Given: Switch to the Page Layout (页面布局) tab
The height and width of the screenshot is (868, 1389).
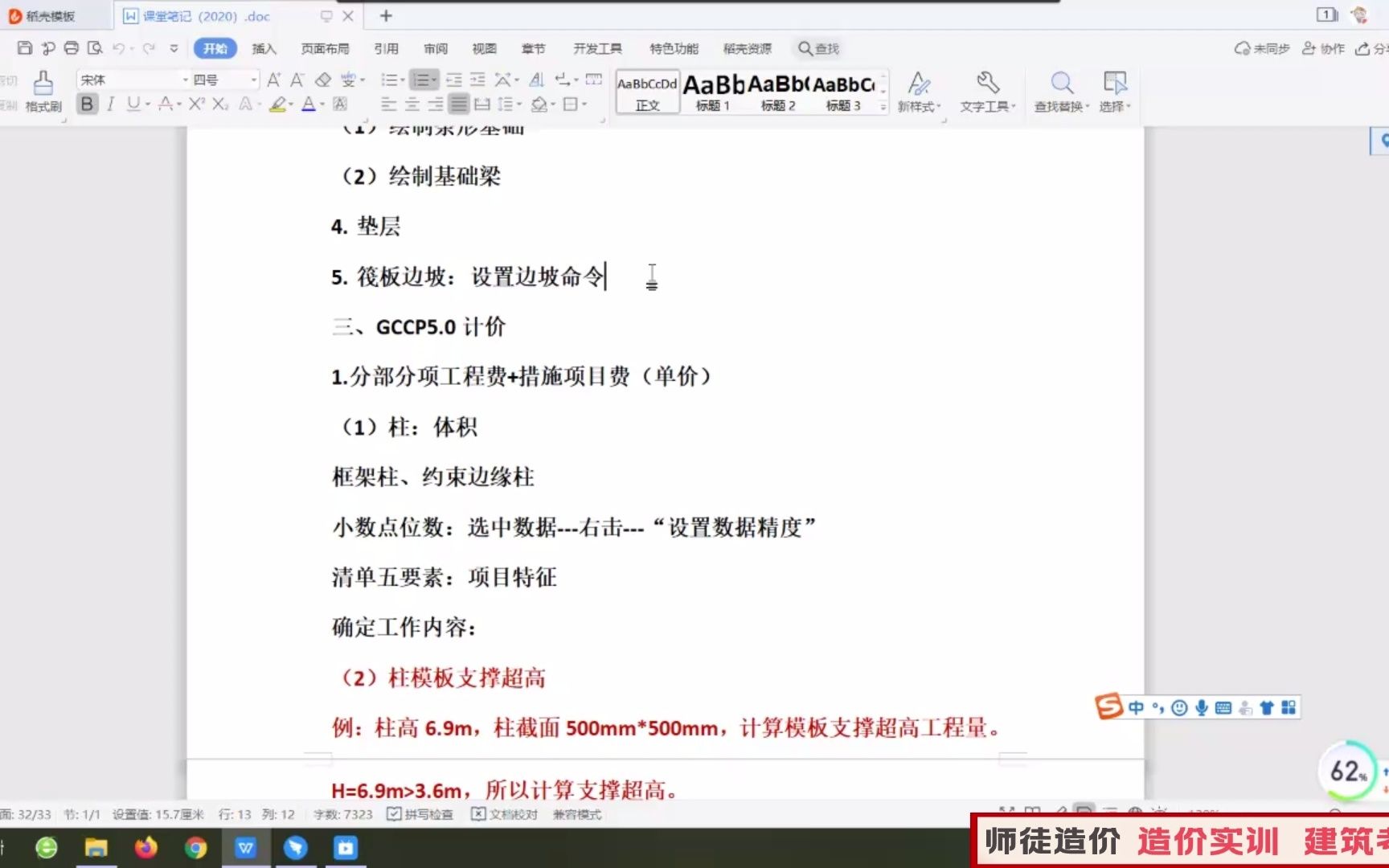Looking at the screenshot, I should pyautogui.click(x=325, y=48).
